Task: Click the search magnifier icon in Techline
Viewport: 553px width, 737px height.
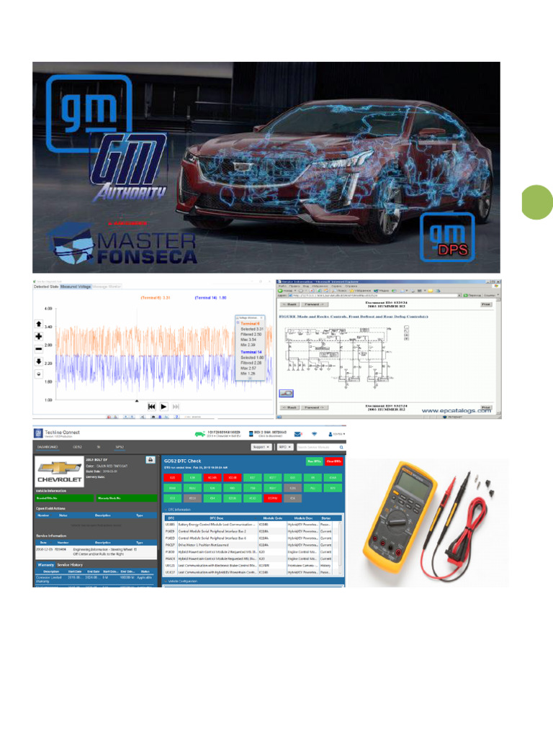Action: (x=341, y=447)
